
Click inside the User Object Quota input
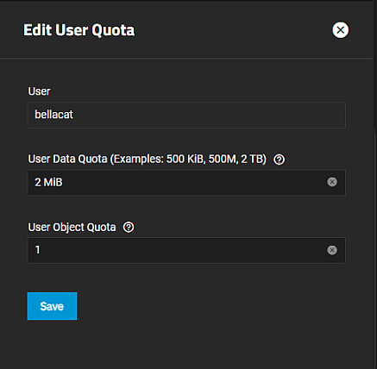click(x=186, y=250)
